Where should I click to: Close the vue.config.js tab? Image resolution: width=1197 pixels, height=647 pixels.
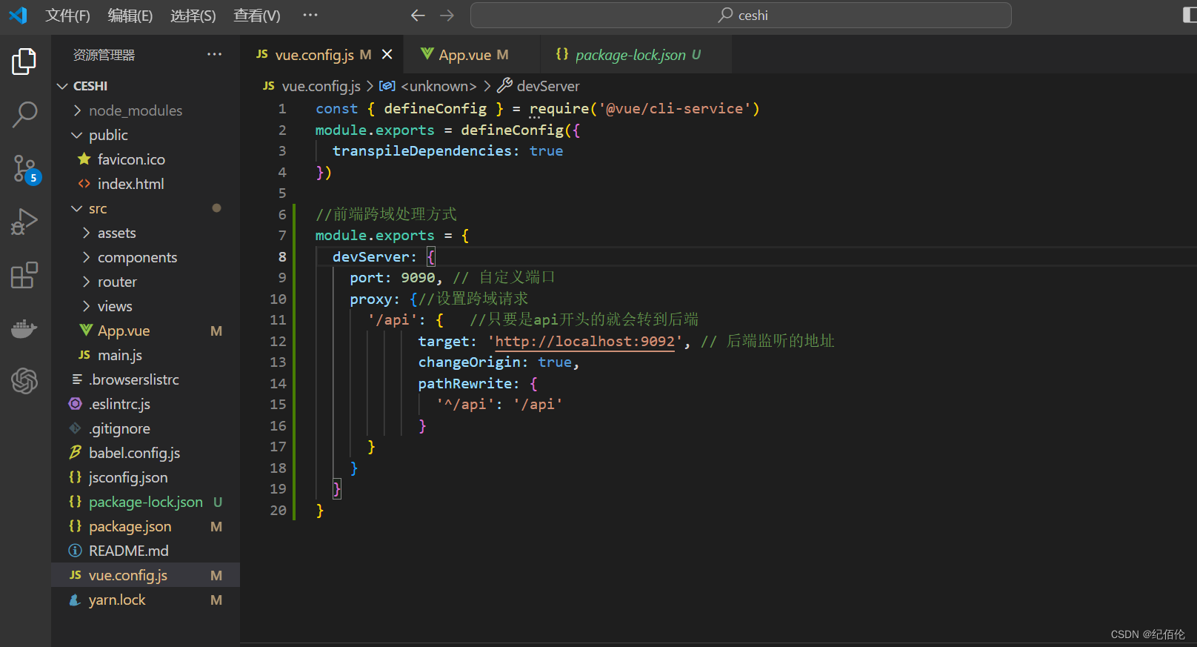coord(387,55)
